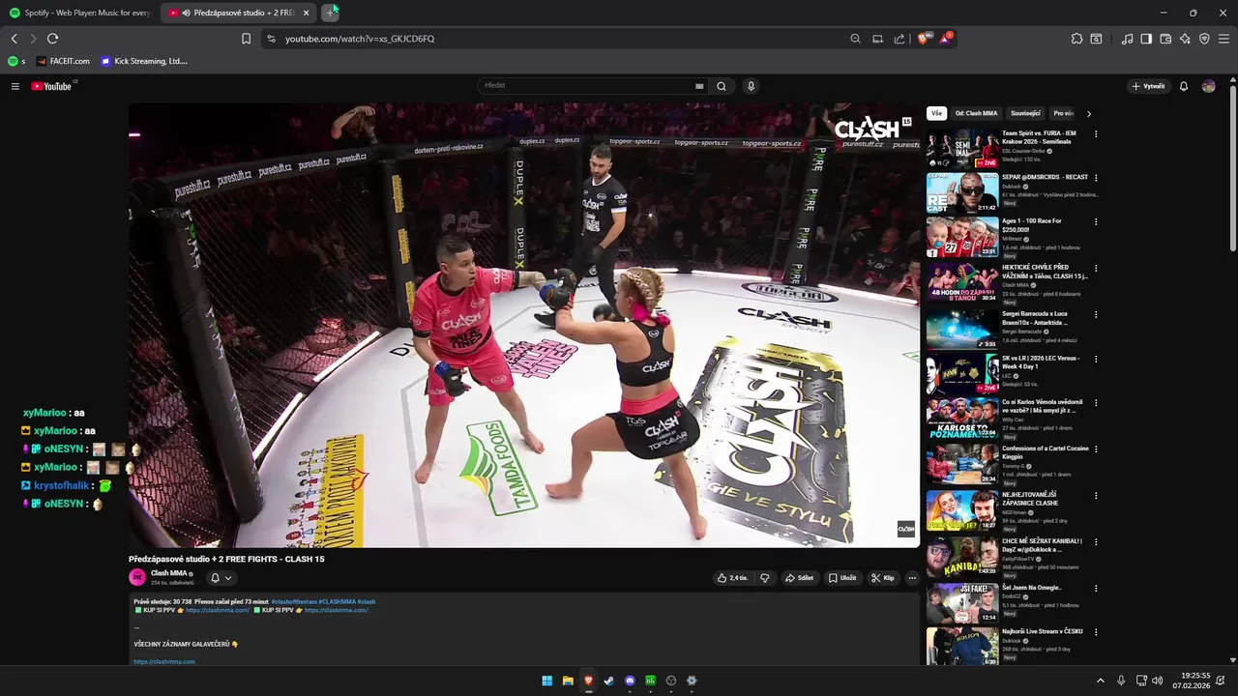1238x696 pixels.
Task: Open Team Spirit vs. FURIA video thumbnail
Action: point(962,149)
